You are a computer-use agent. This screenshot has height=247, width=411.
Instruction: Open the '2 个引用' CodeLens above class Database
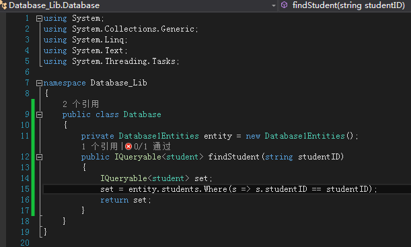click(x=81, y=104)
